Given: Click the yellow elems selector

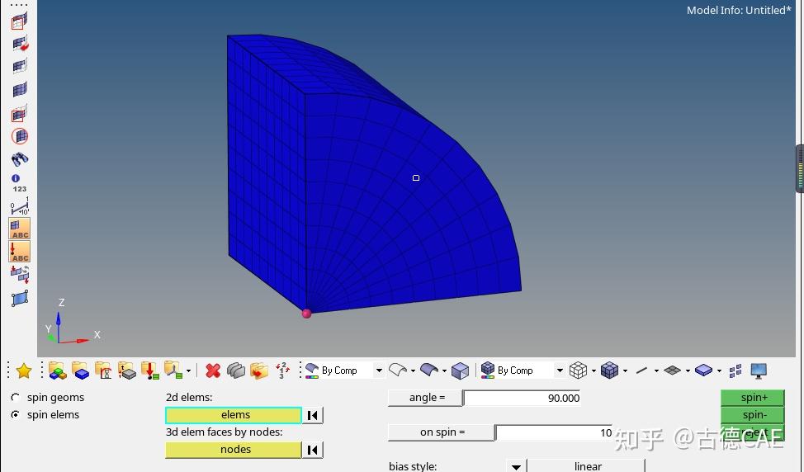Looking at the screenshot, I should coord(234,415).
